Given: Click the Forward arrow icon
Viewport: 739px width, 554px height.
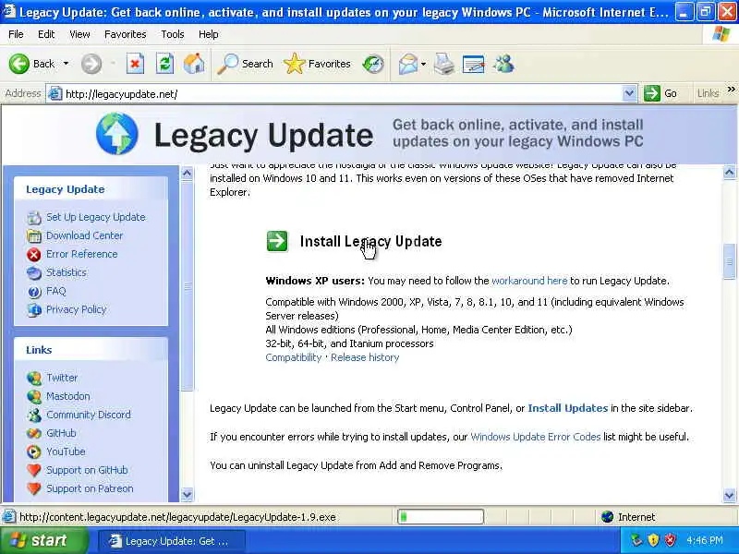Looking at the screenshot, I should 91,64.
